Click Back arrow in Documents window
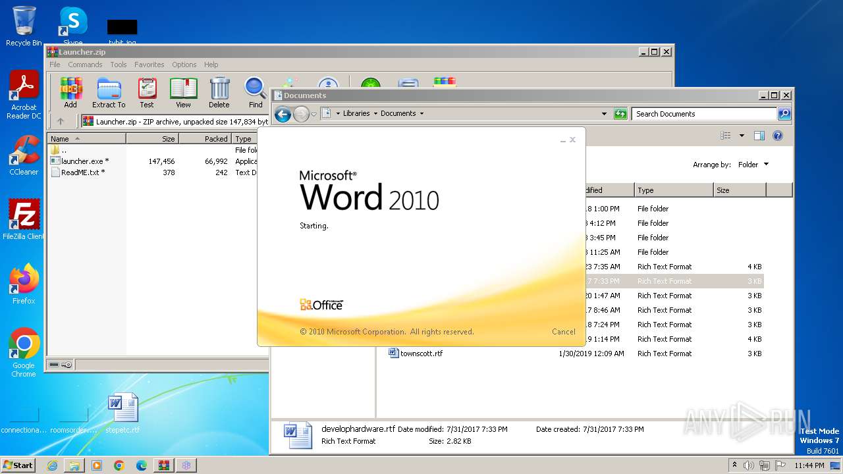Image resolution: width=843 pixels, height=474 pixels. [x=283, y=114]
